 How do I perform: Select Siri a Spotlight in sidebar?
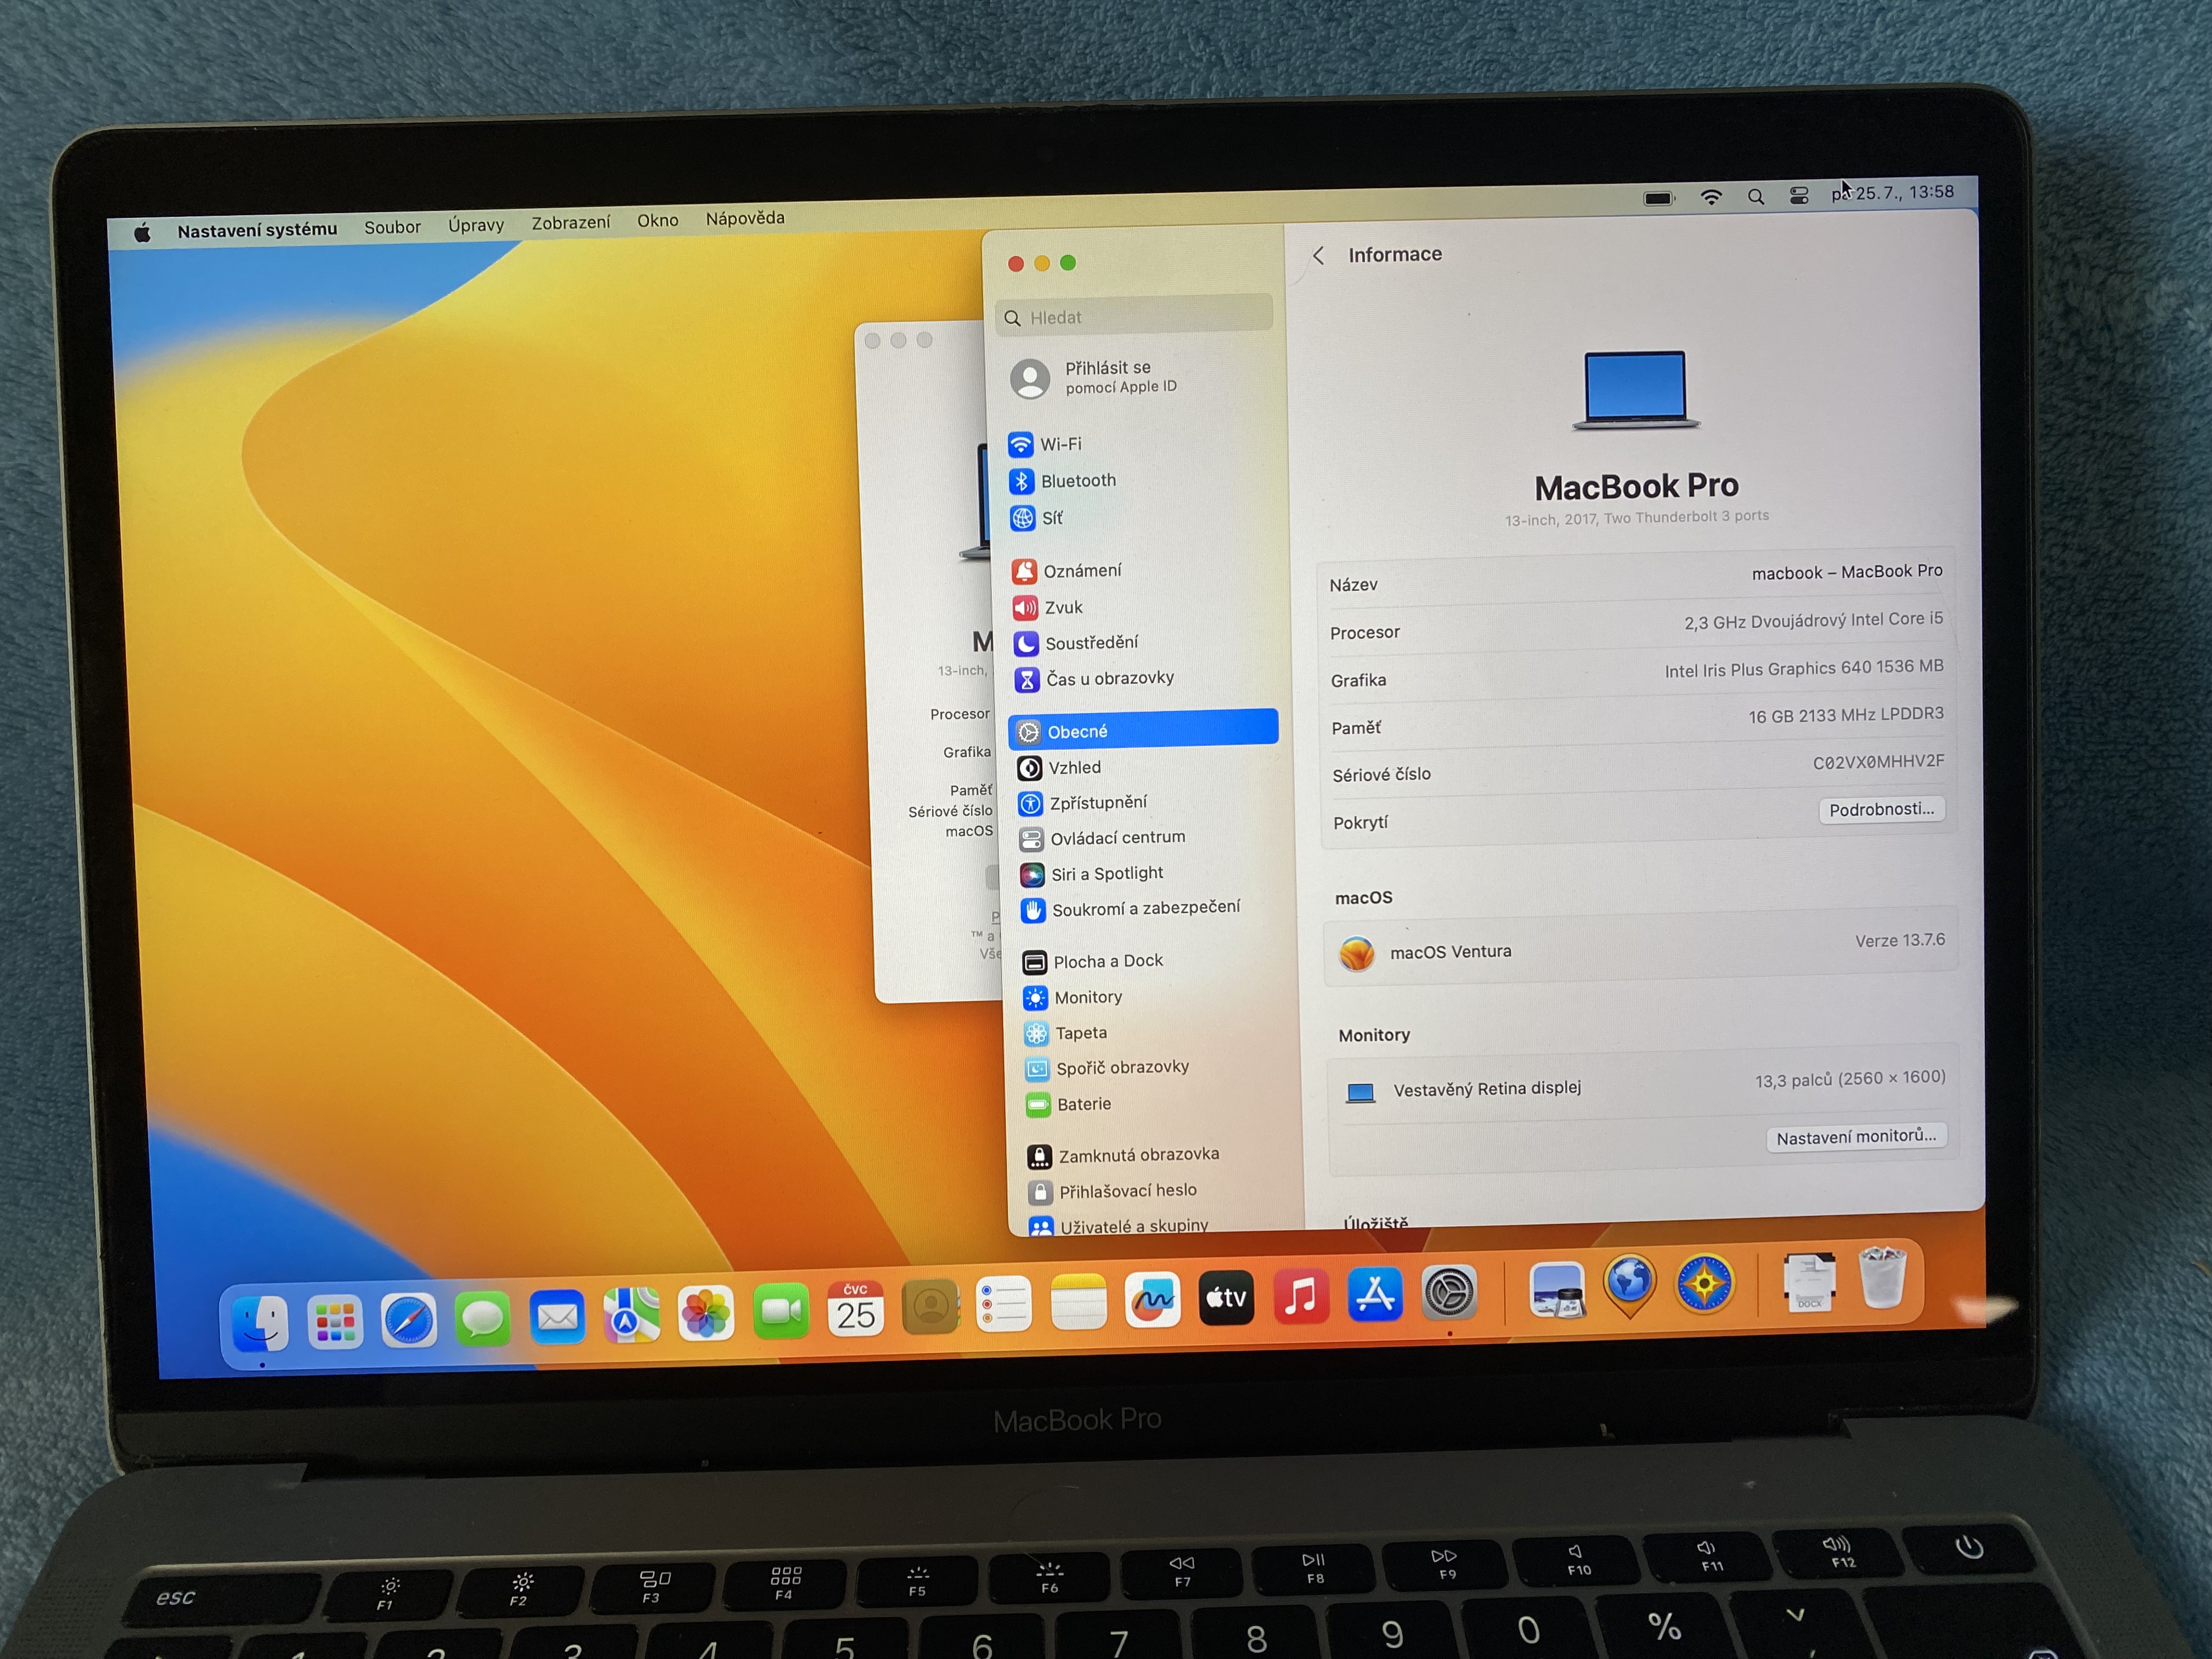(x=1106, y=874)
